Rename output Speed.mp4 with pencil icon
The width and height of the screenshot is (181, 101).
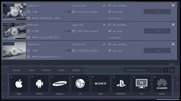pos(104,44)
